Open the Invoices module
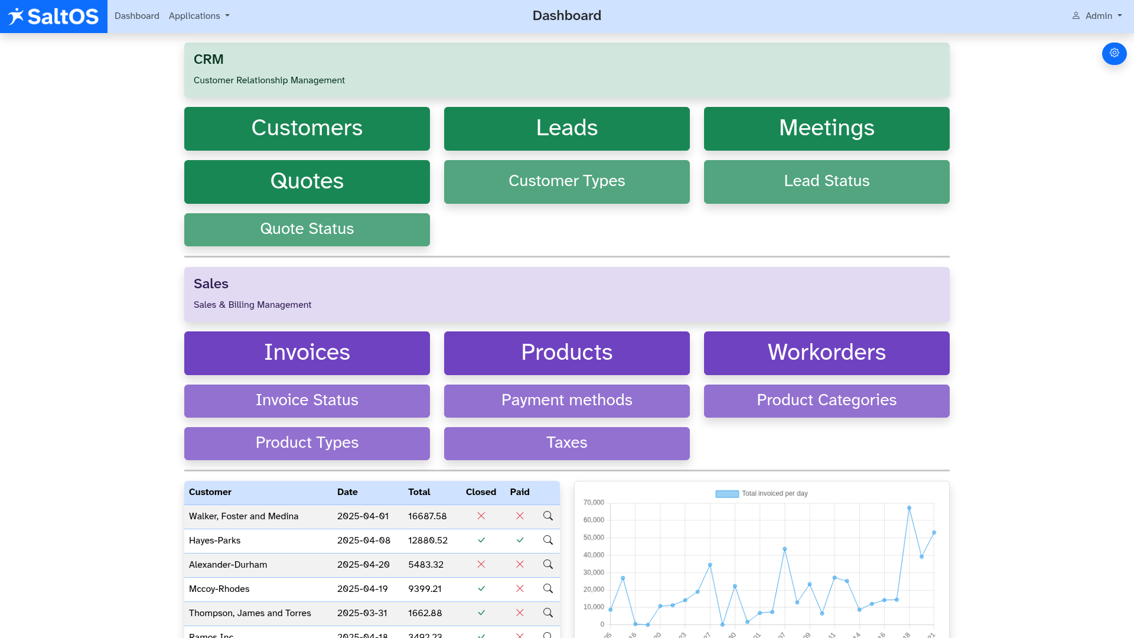This screenshot has width=1134, height=638. 307,353
